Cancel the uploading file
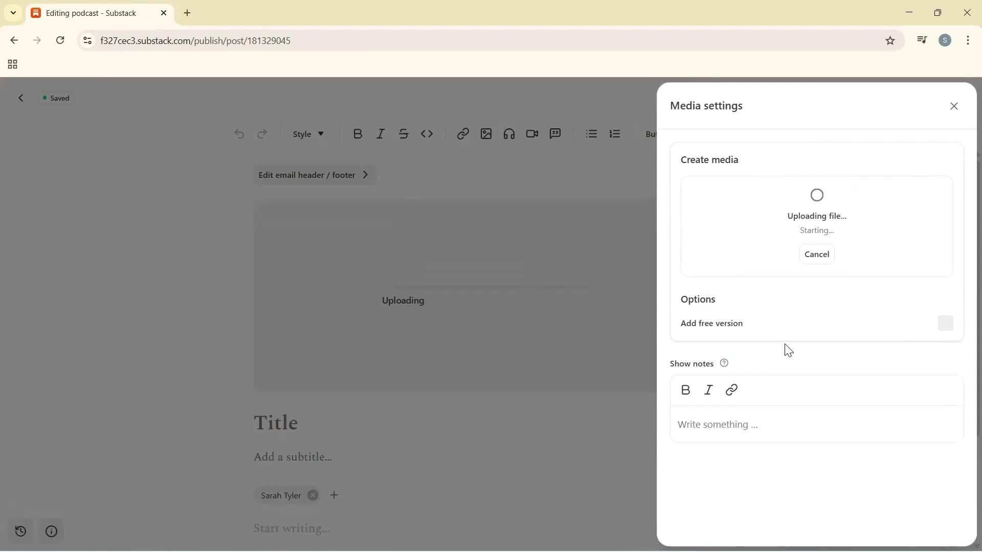 [816, 254]
